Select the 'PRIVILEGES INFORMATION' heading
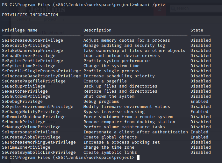Viewport: 222px width, 163px height. [30, 15]
